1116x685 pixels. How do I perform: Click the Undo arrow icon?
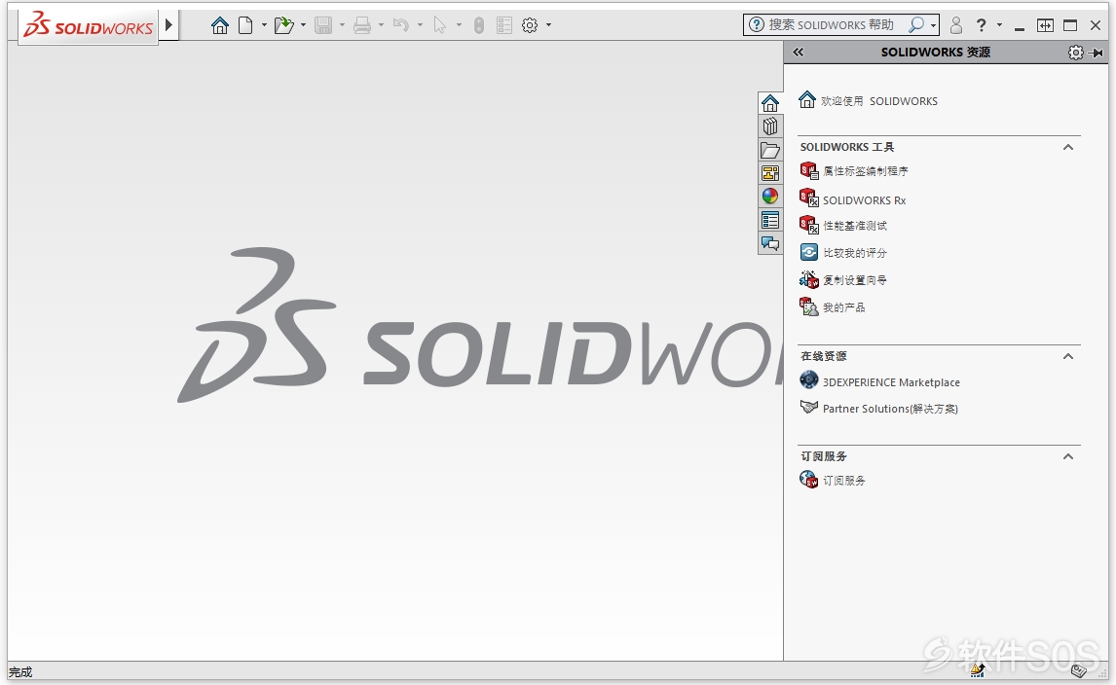pos(401,25)
